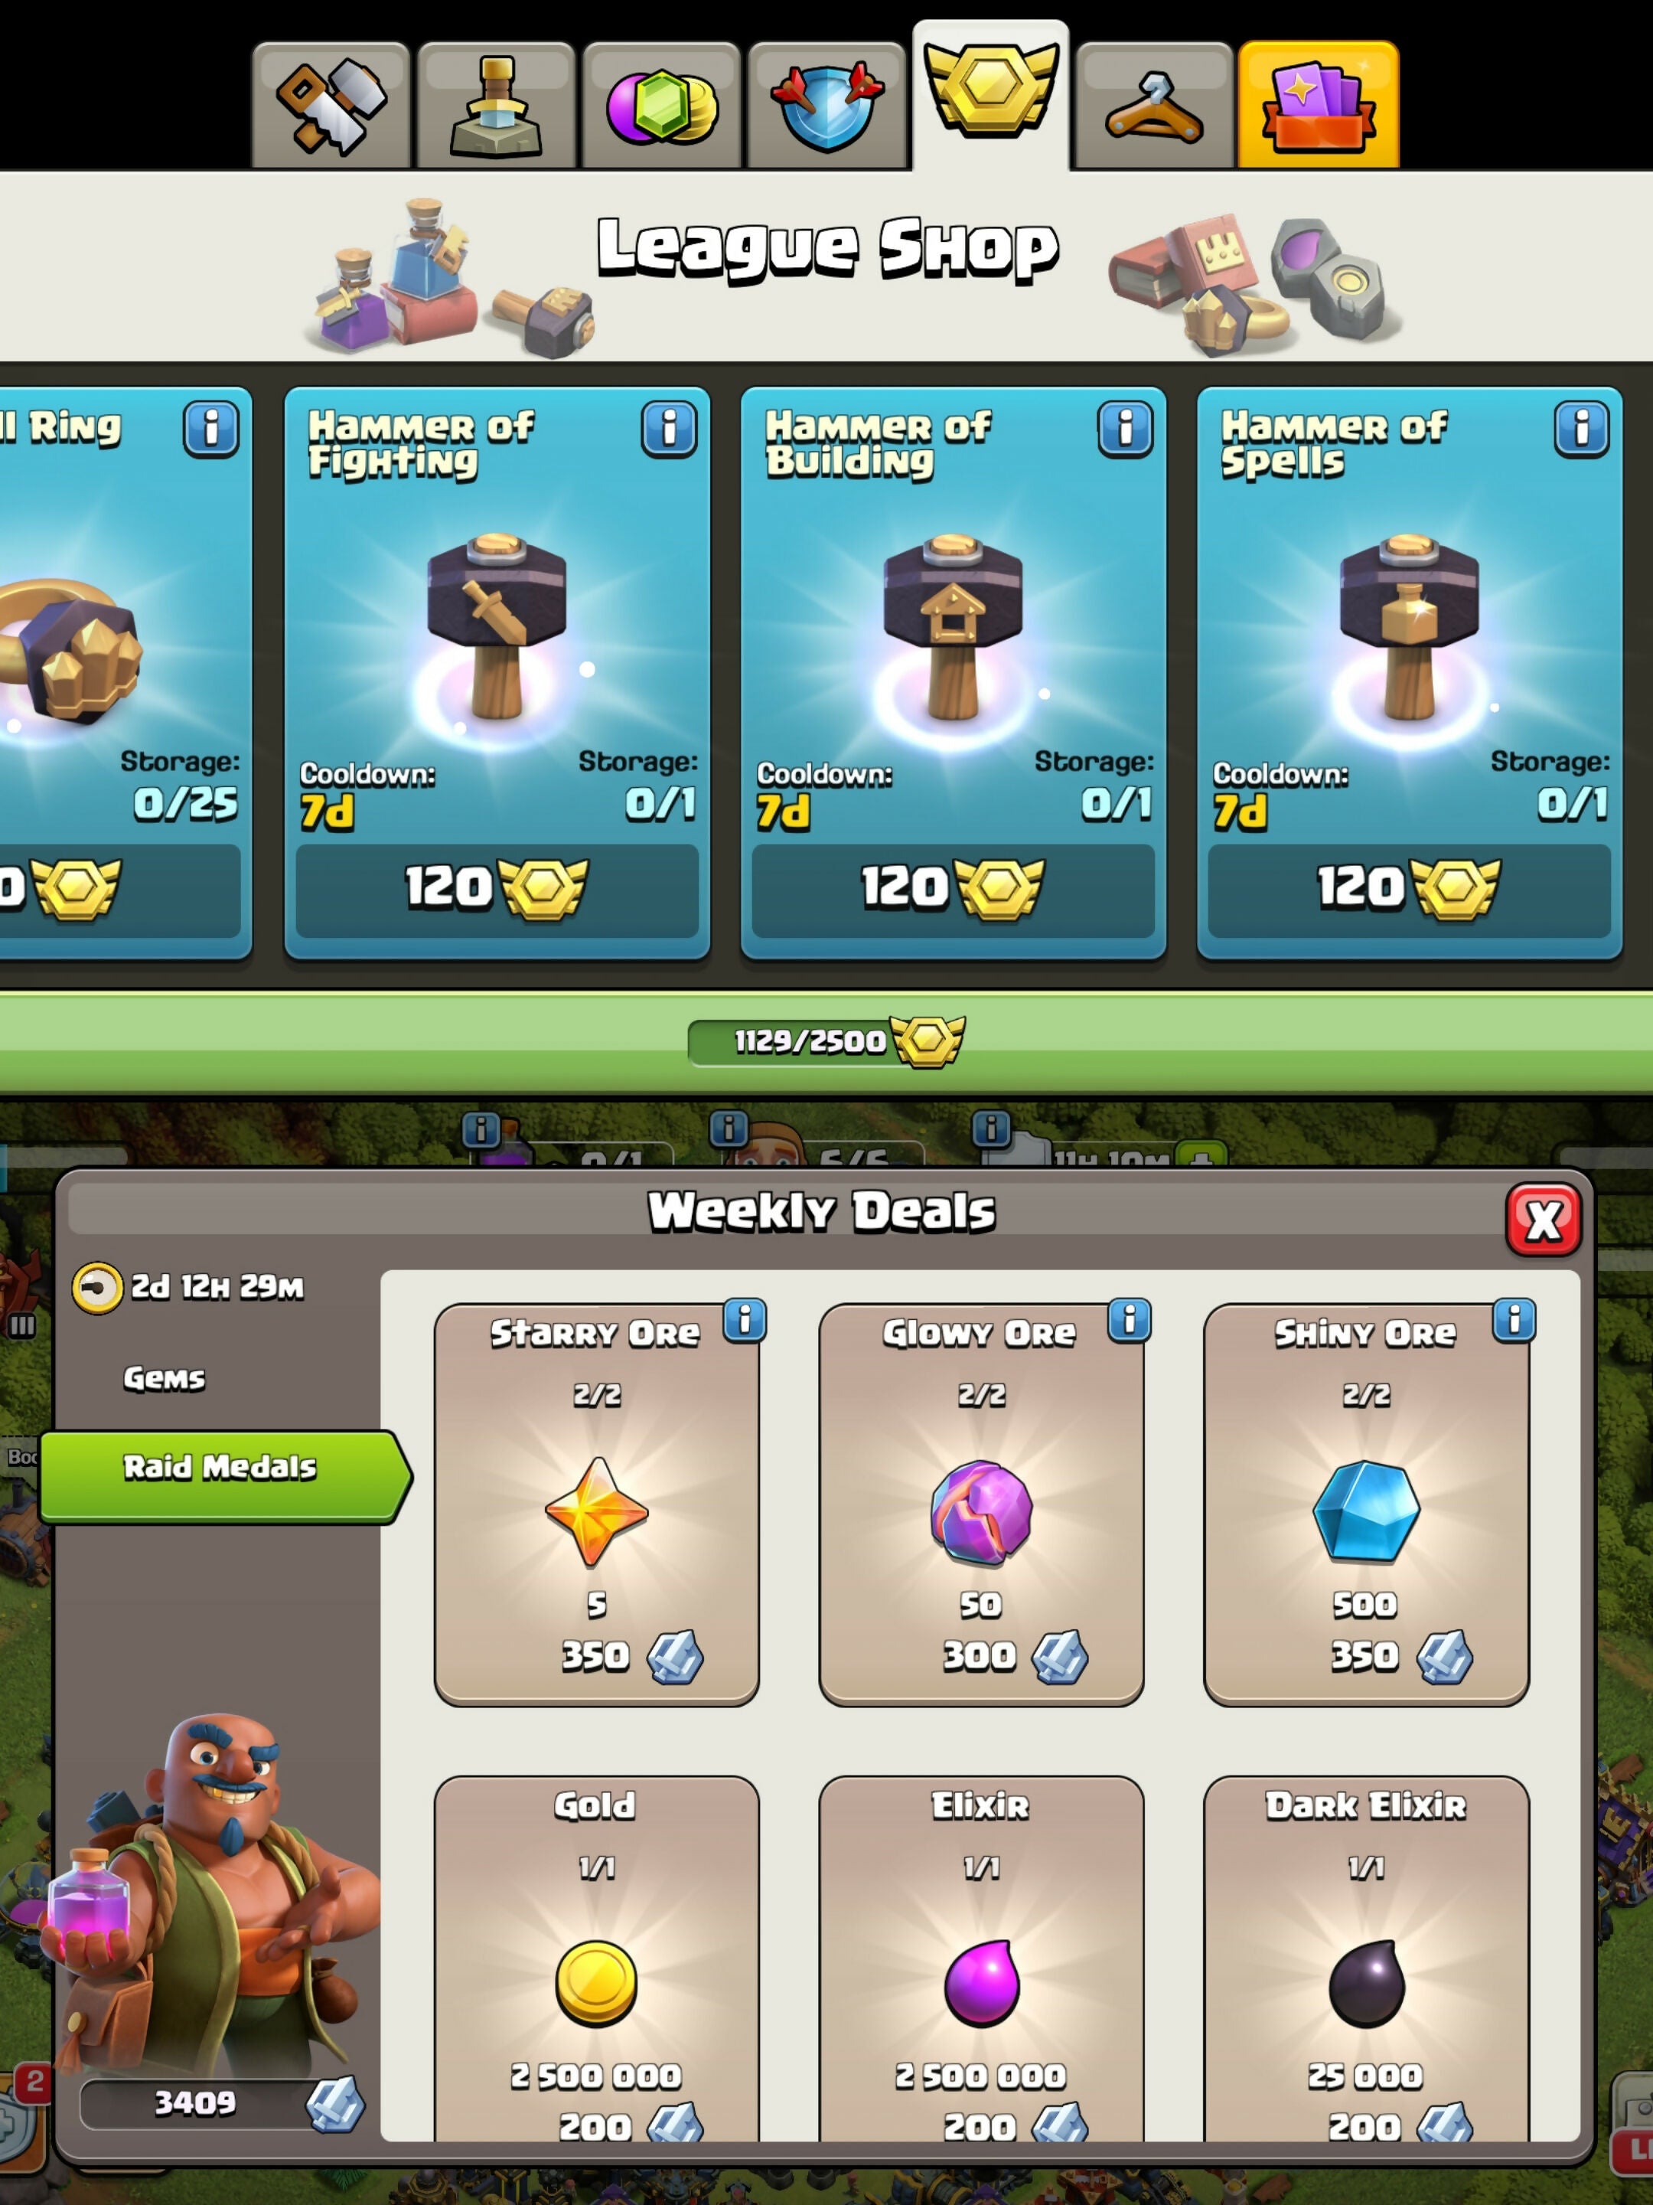Show info for Starry Ore deal

[745, 1320]
